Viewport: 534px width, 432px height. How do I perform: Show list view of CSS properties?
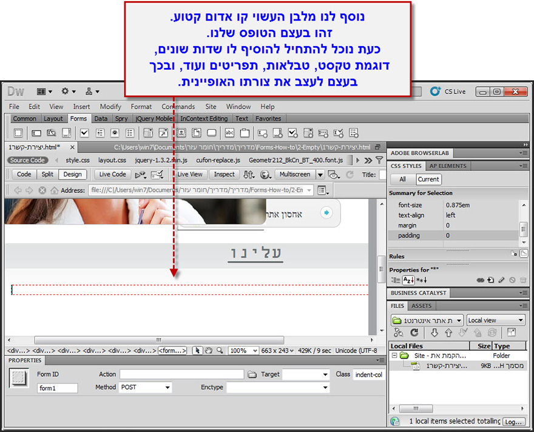pos(408,280)
